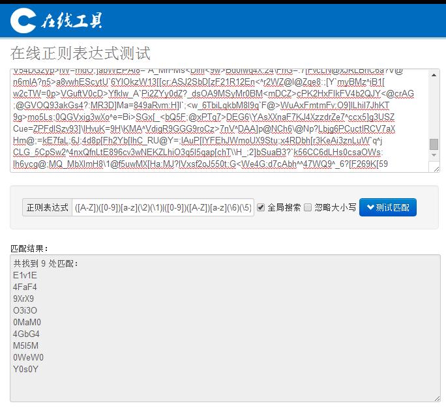
Task: Click the 共找到 9 处匹配 result line
Action: [45, 263]
